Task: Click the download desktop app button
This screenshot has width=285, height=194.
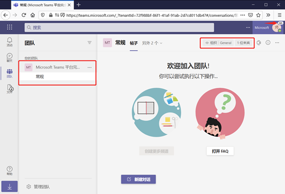Action: tap(10, 187)
